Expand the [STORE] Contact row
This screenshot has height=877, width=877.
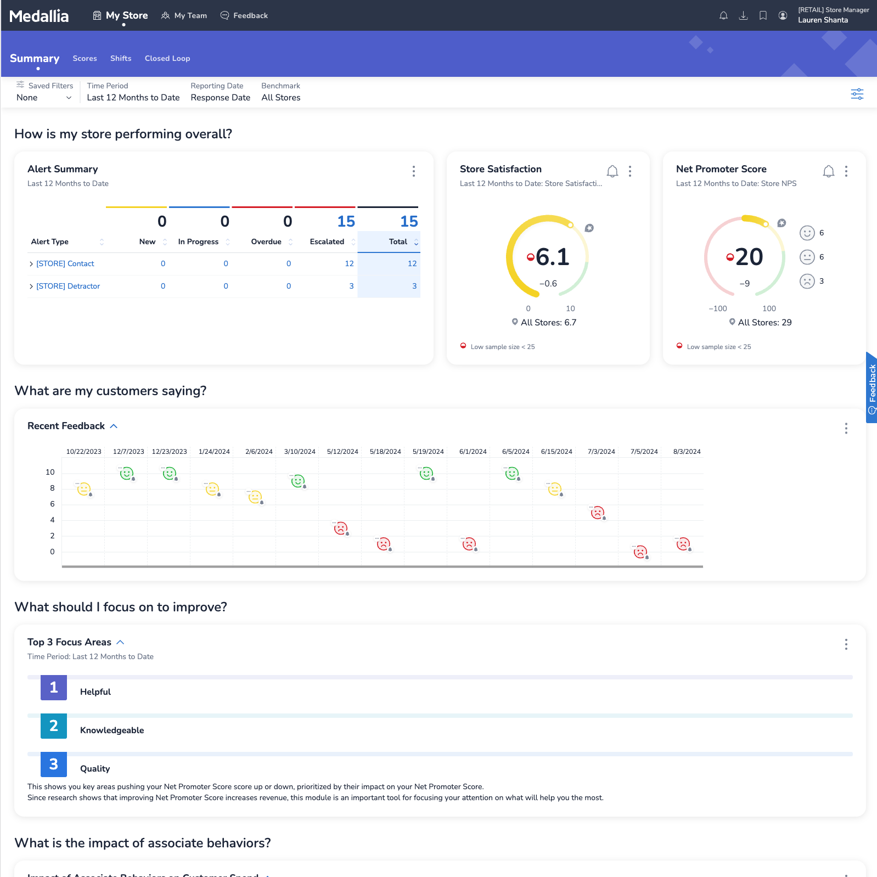click(31, 264)
